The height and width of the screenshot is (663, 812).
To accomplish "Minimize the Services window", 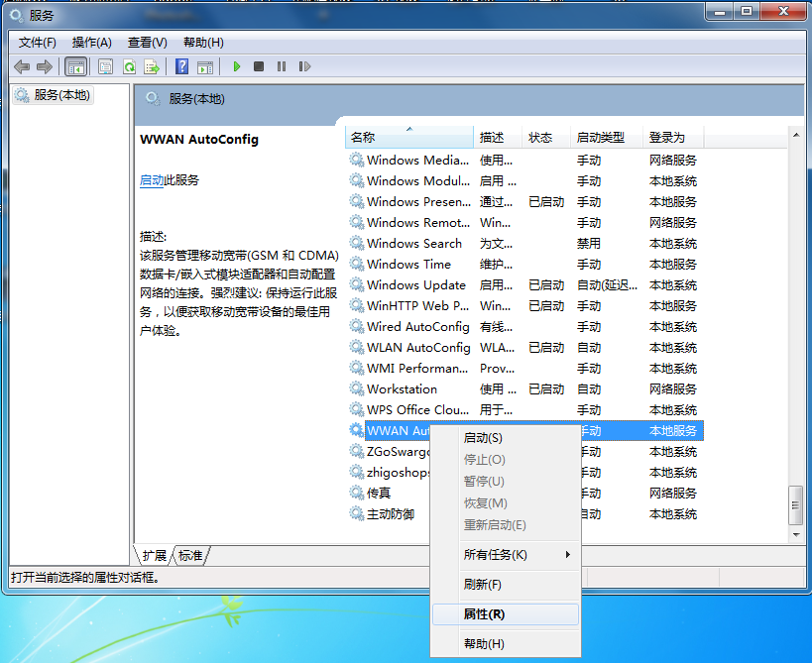I will pos(720,12).
